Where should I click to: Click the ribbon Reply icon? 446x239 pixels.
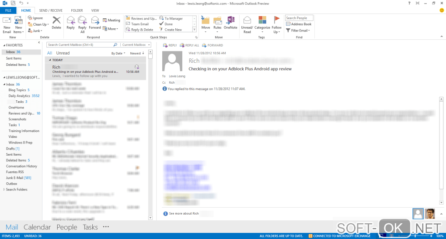(x=70, y=23)
